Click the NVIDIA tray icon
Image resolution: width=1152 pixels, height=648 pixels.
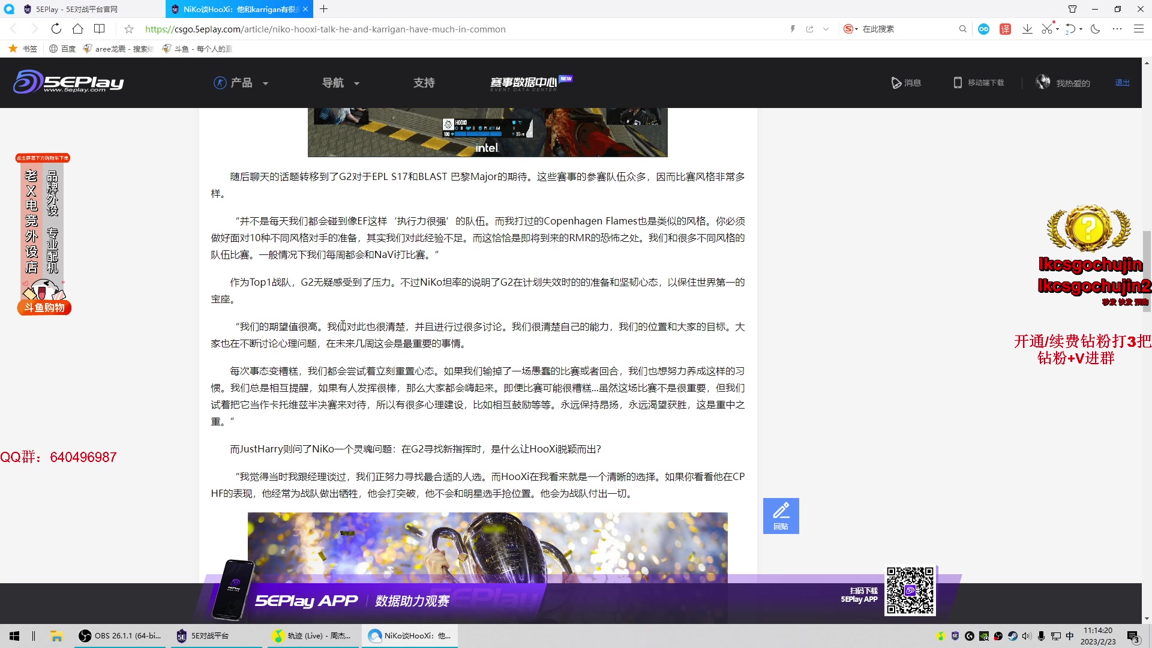coord(983,636)
